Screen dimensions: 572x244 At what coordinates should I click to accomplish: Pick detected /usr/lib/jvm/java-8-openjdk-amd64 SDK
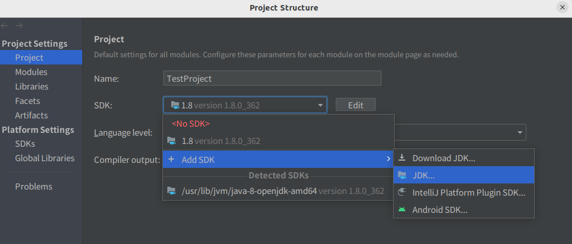[x=278, y=191]
